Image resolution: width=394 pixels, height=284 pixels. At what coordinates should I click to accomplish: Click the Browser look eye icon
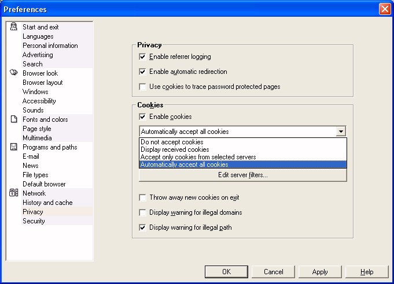tap(13, 73)
